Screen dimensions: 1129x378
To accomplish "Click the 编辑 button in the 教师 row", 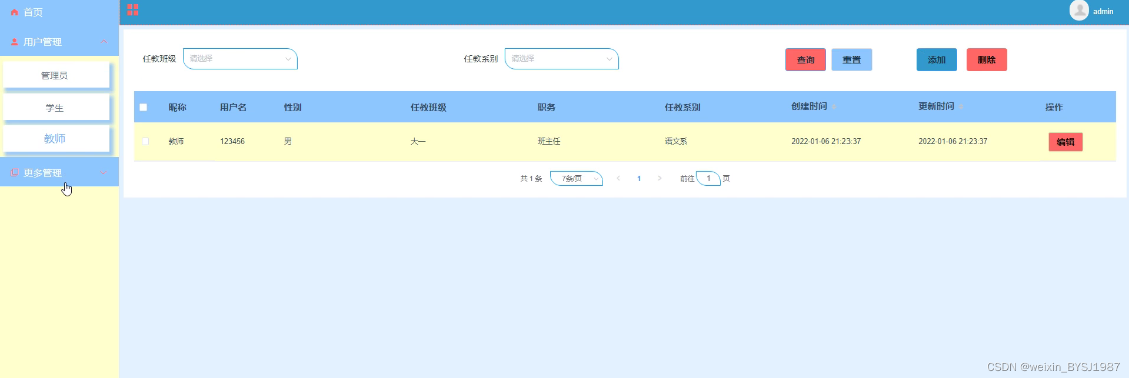I will tap(1065, 142).
